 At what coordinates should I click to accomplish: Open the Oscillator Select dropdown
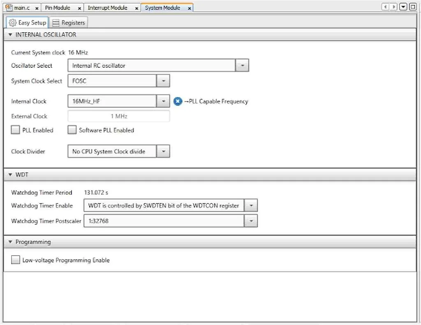click(x=243, y=65)
